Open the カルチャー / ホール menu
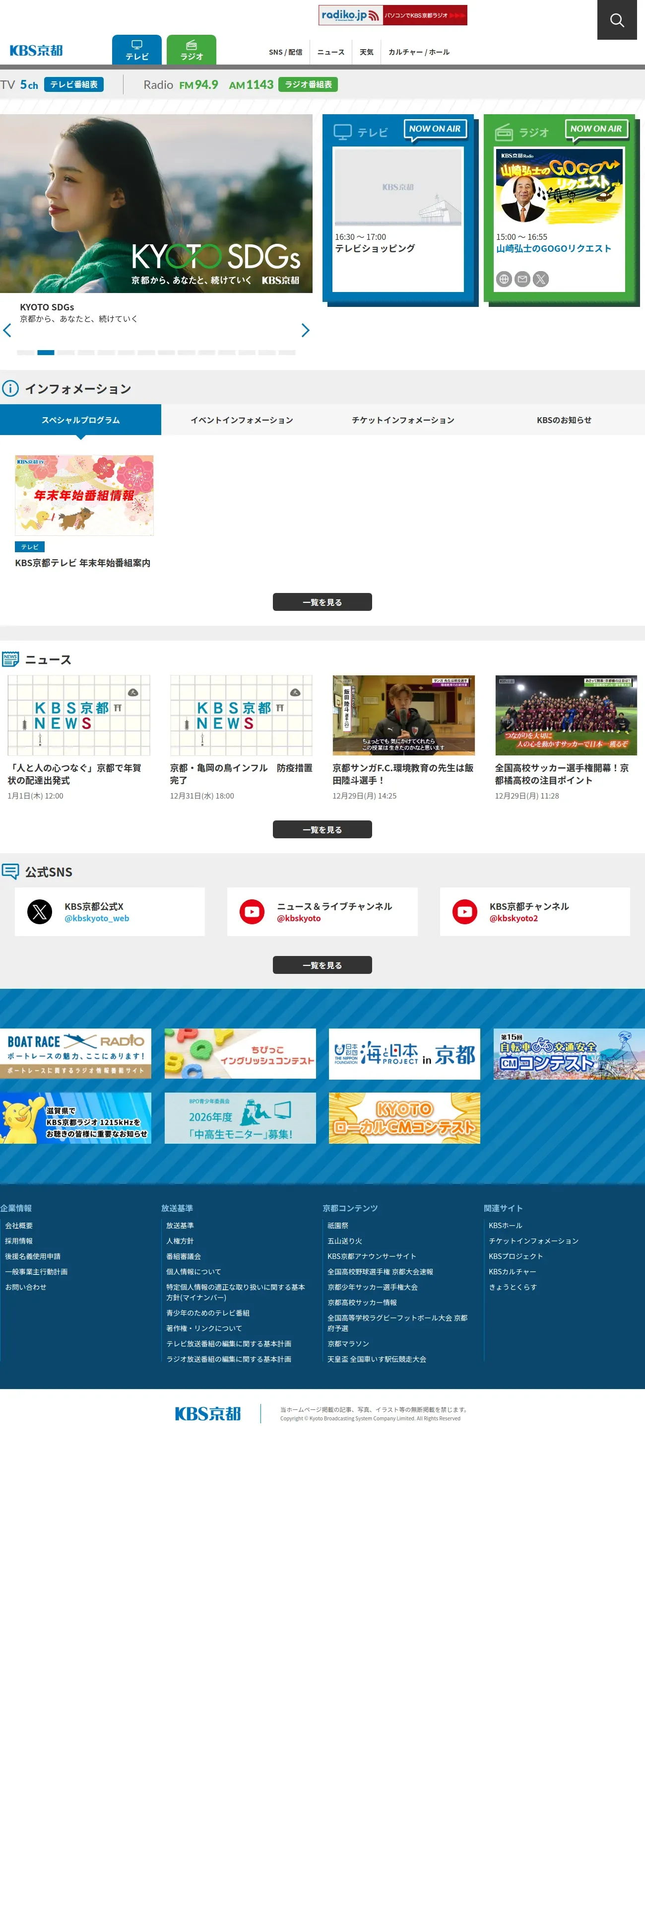The width and height of the screenshot is (645, 1913). click(419, 52)
